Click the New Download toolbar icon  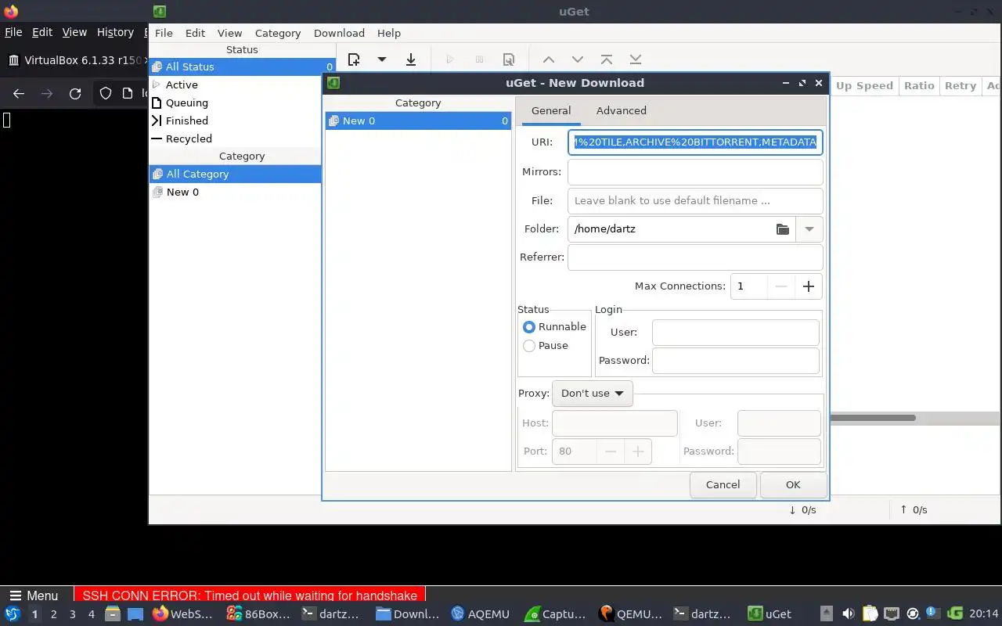click(x=354, y=59)
